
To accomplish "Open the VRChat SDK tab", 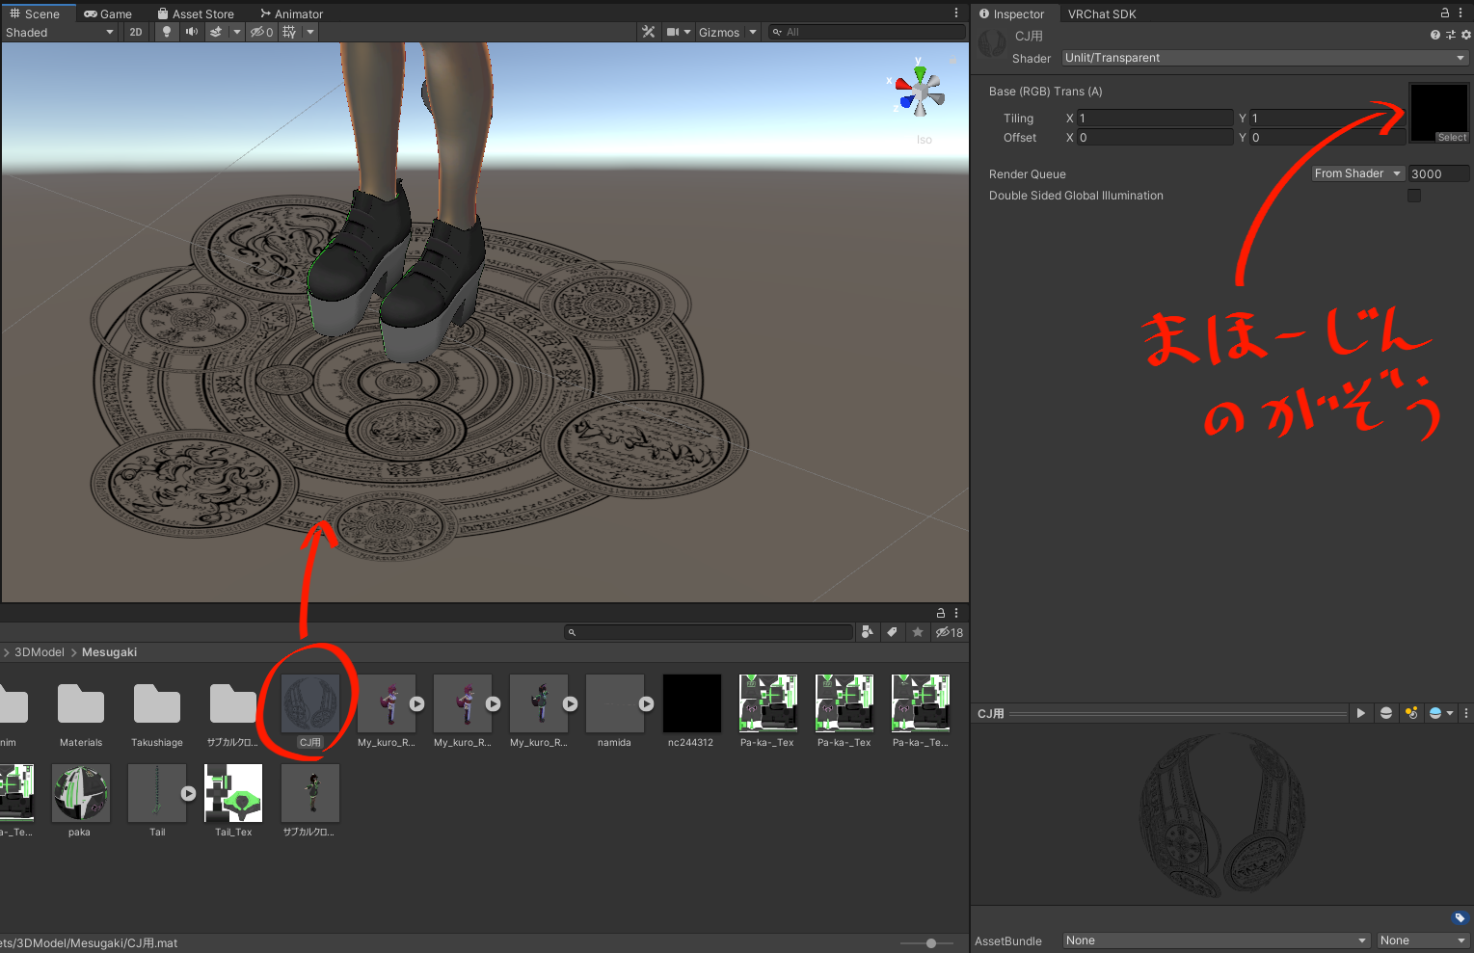I will [1101, 13].
